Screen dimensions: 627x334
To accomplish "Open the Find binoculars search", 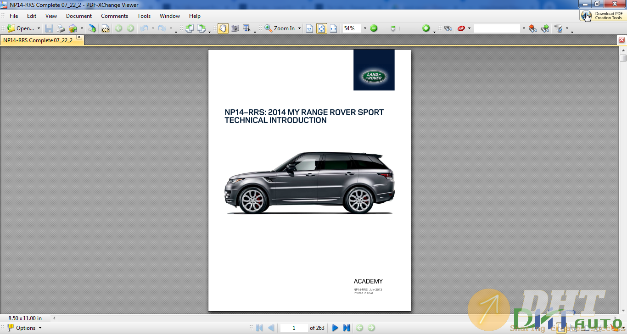I will (x=448, y=28).
